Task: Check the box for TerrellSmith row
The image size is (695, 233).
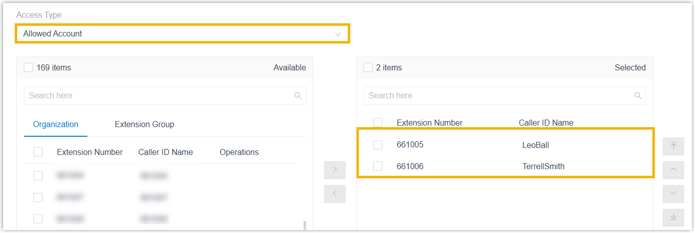Action: click(x=377, y=166)
